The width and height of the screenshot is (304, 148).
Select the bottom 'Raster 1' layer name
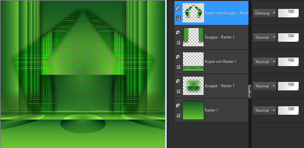coord(211,110)
